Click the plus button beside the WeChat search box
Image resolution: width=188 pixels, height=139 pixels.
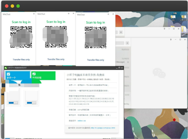pyautogui.click(x=128, y=43)
